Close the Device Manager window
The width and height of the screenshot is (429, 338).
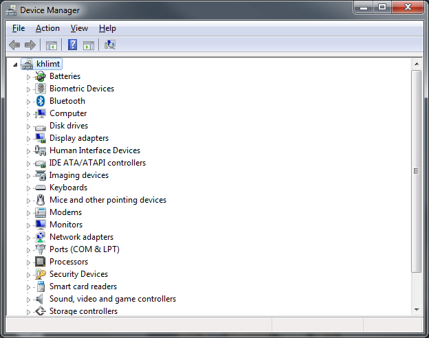coord(408,7)
